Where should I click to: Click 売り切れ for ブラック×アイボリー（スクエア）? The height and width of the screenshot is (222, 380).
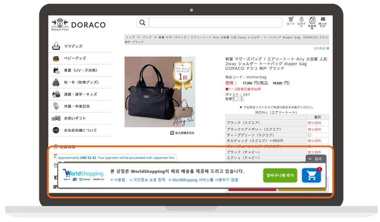[x=314, y=129]
